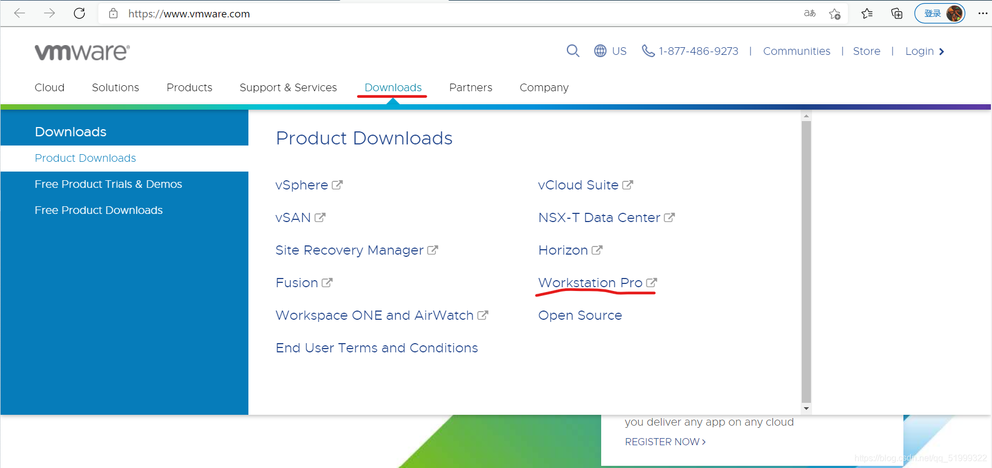Open the Support & Services menu

pyautogui.click(x=288, y=87)
